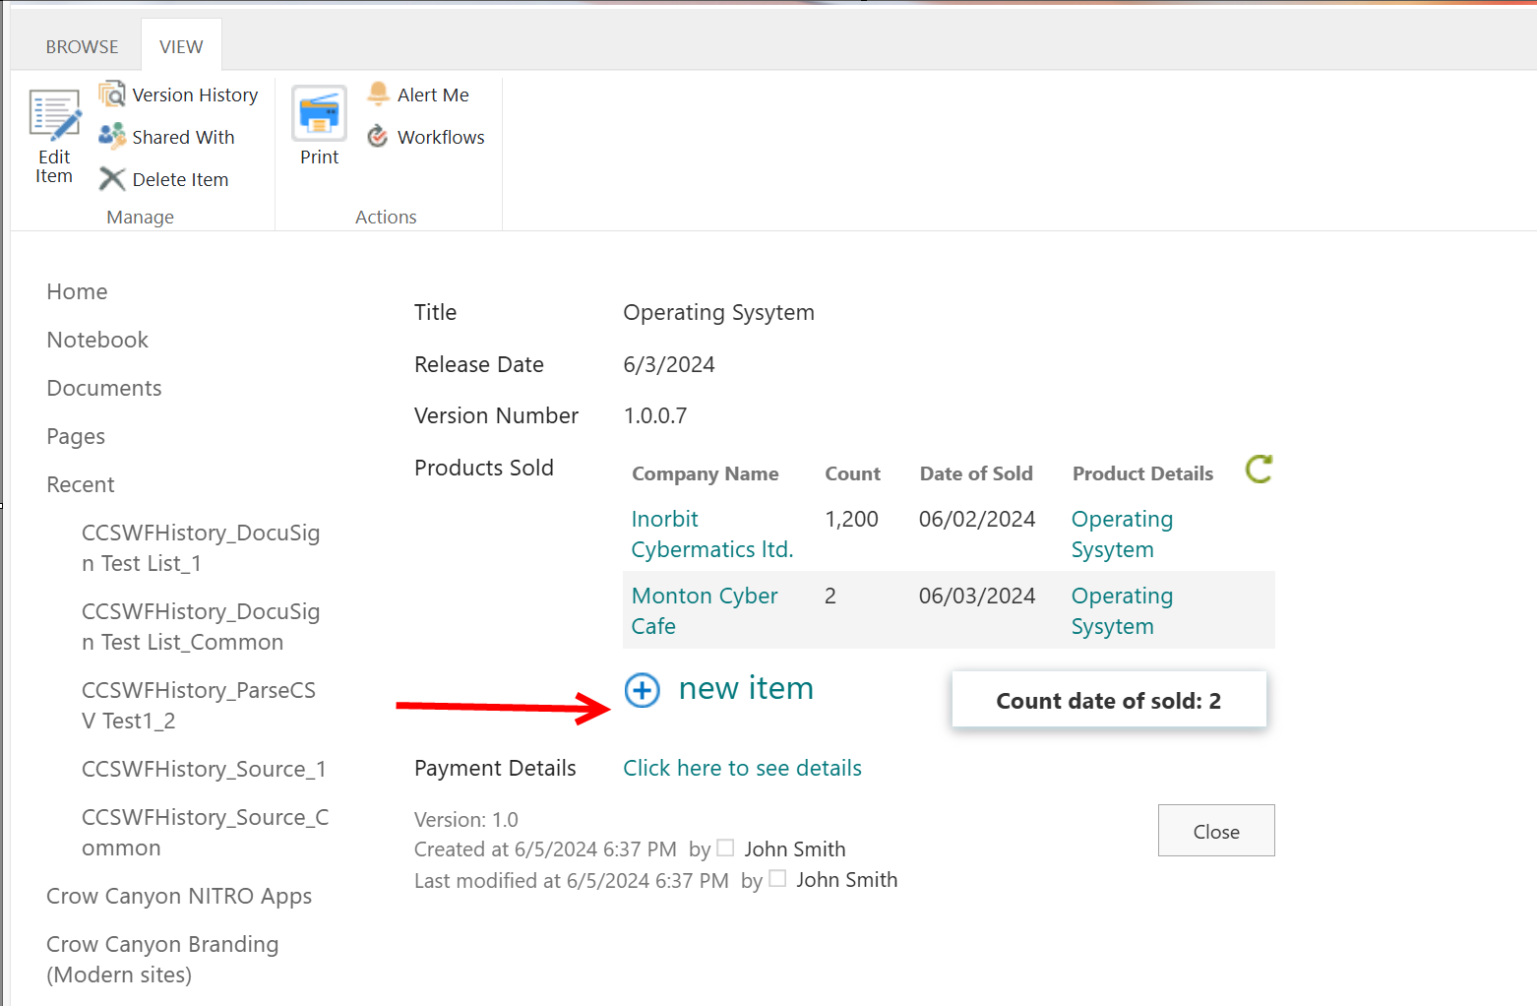Open CCSWFHistory_Source_1
The width and height of the screenshot is (1537, 1006).
[x=204, y=769]
